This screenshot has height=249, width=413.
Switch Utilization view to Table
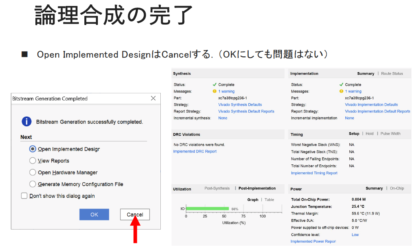tap(269, 200)
